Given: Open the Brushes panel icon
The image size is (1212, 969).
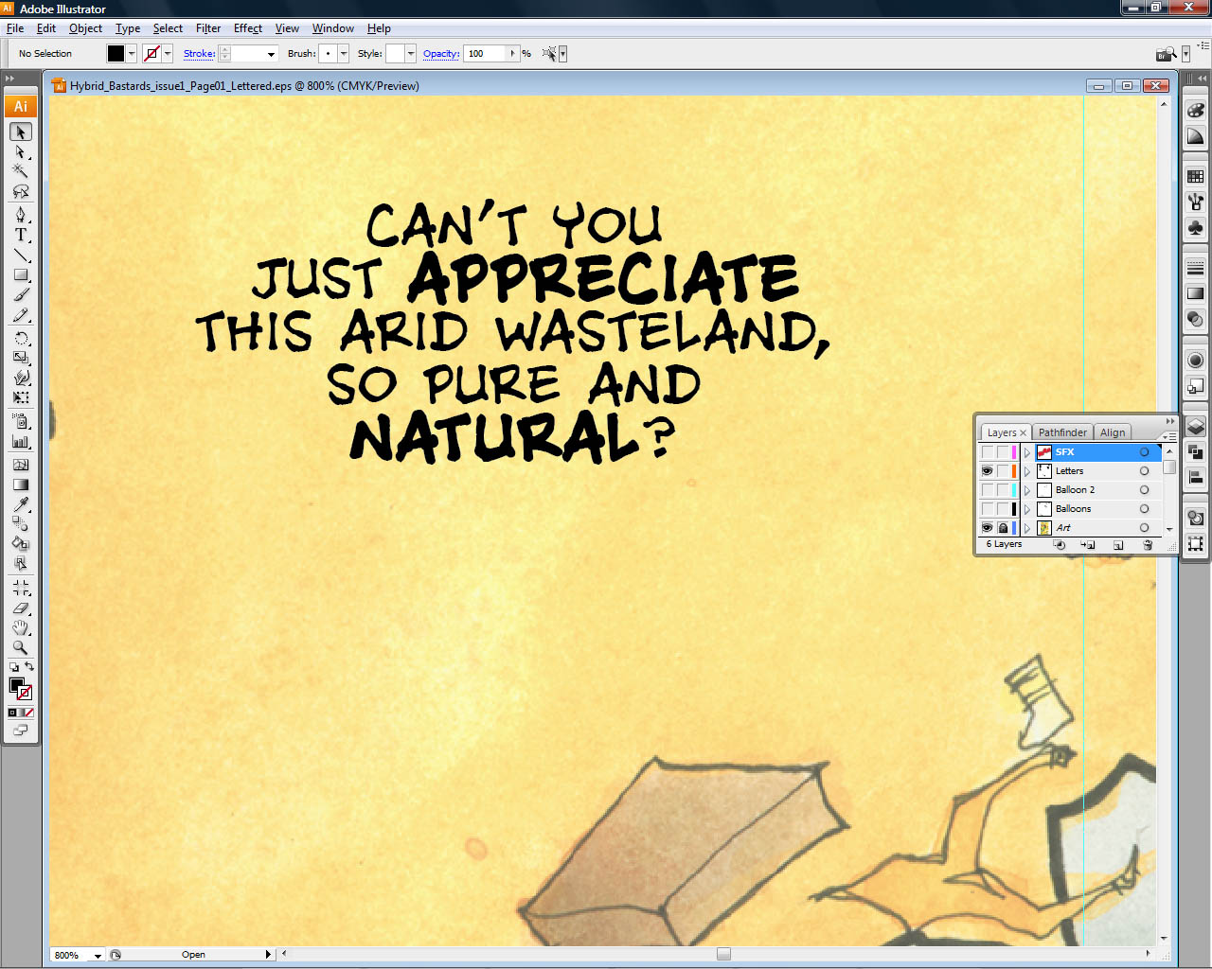Looking at the screenshot, I should (x=1196, y=202).
